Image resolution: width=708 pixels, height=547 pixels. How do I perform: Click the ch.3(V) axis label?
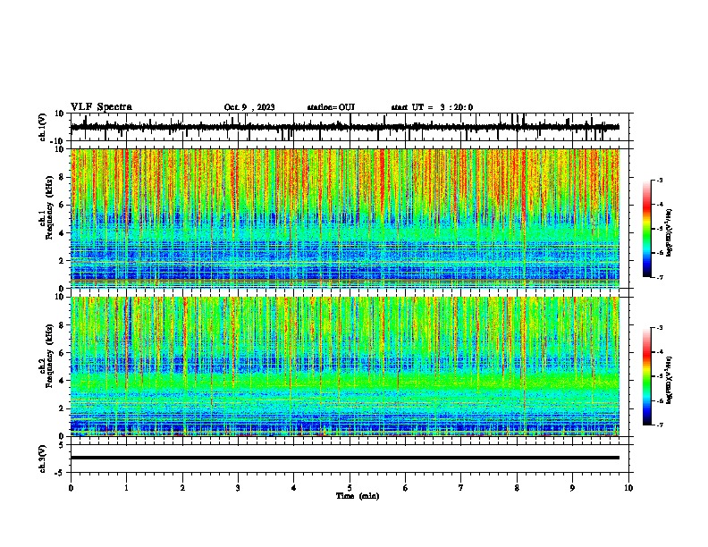coord(42,459)
